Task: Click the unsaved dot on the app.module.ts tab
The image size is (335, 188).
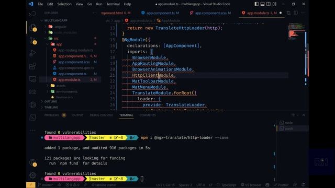Action: [x=281, y=13]
